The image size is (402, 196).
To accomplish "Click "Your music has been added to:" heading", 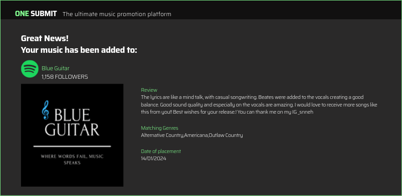I will [79, 50].
